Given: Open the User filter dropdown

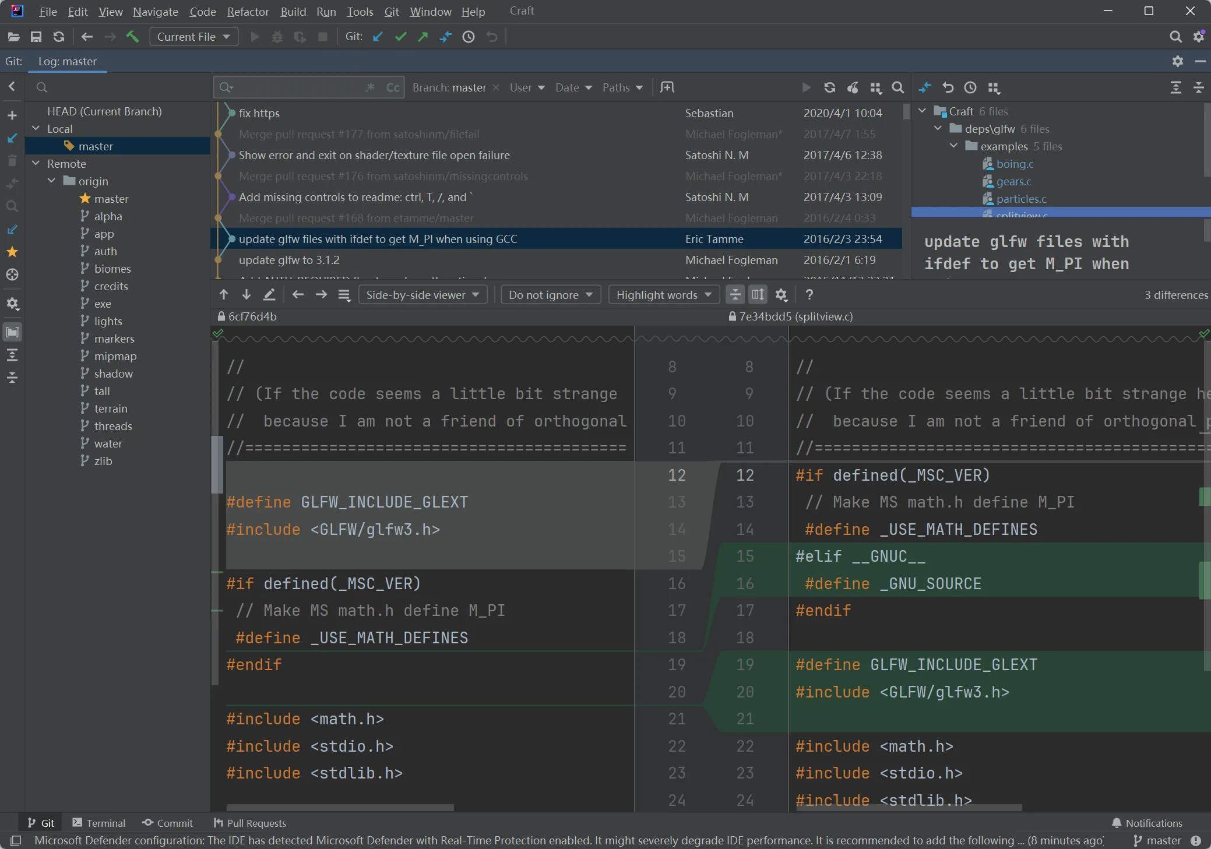Looking at the screenshot, I should pyautogui.click(x=527, y=87).
